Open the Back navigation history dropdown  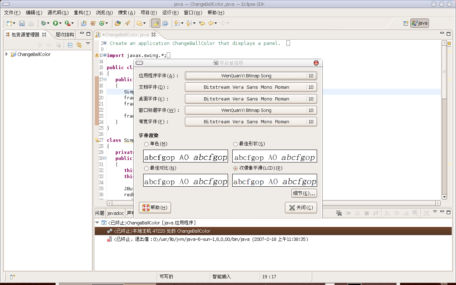pyautogui.click(x=216, y=24)
